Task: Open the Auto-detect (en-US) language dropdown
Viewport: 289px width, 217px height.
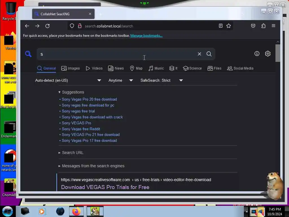Action: click(x=68, y=81)
